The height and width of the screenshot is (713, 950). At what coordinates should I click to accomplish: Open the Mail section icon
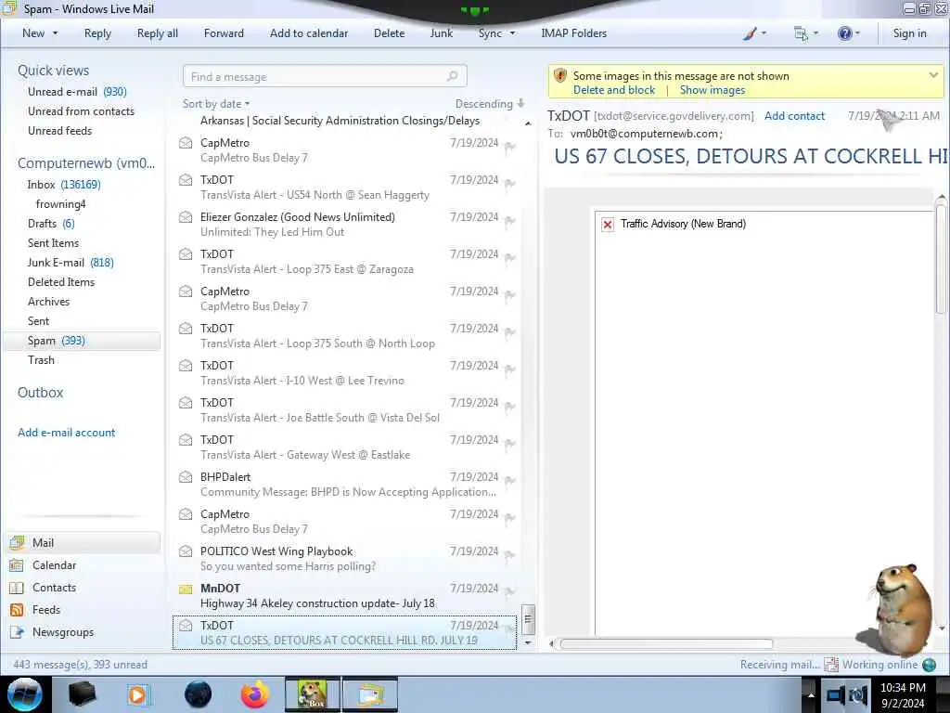tap(17, 542)
